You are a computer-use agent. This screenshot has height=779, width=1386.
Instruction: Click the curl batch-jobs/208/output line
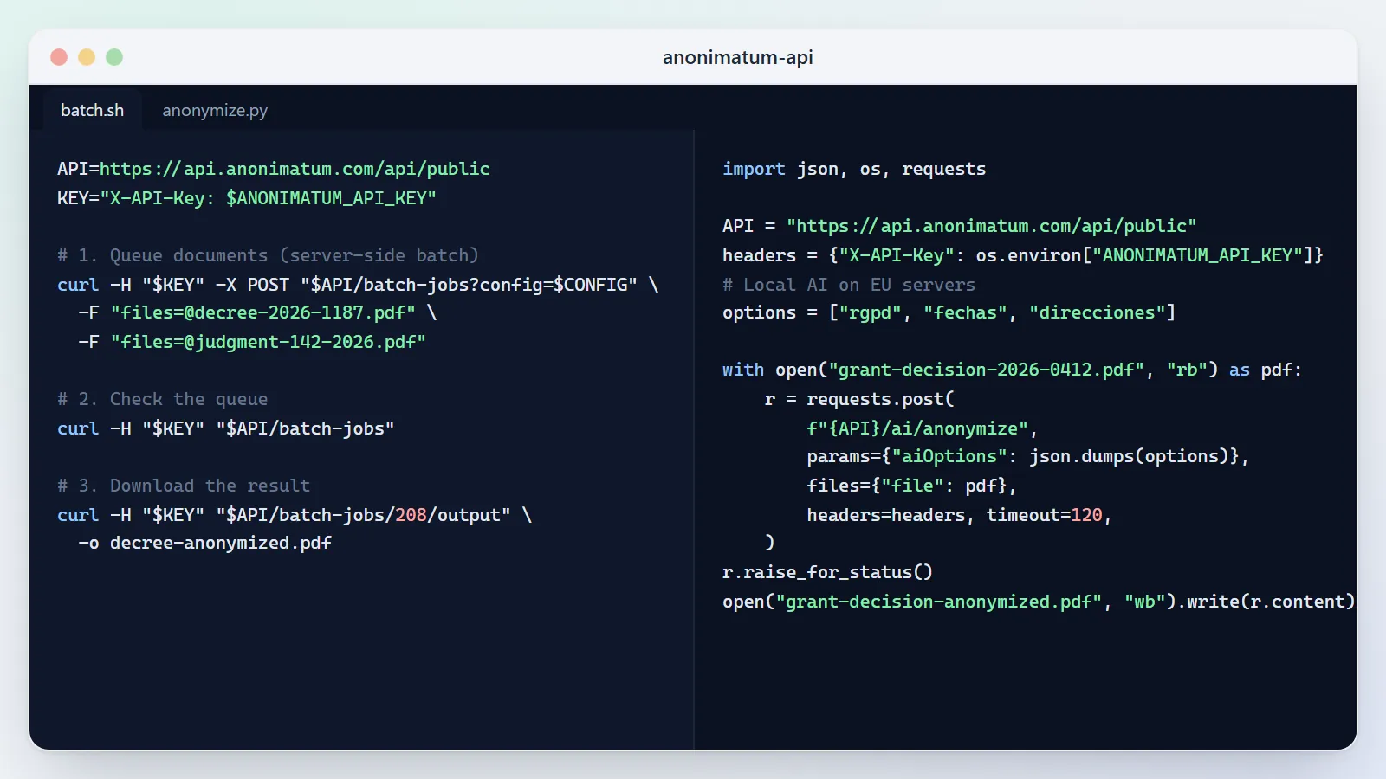tap(295, 515)
